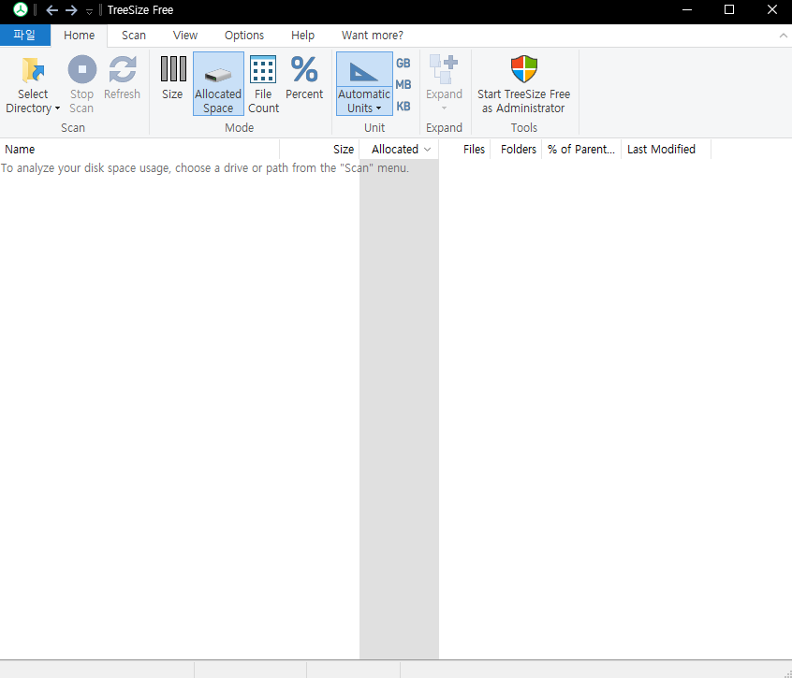Switch display mode to Size

tap(173, 78)
